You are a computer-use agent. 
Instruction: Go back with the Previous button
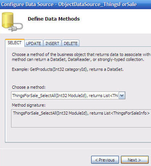pos(105,160)
